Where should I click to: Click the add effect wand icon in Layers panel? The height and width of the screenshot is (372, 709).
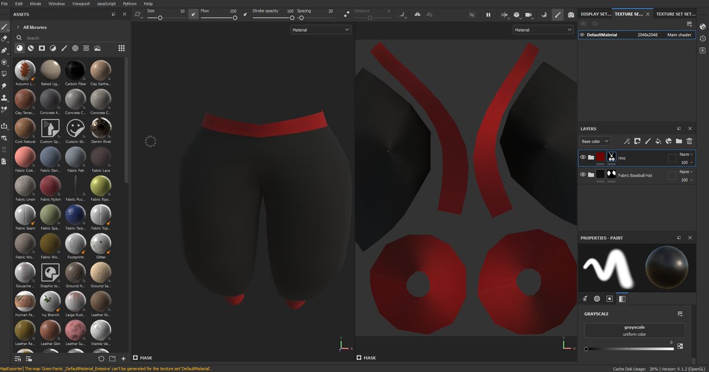click(x=627, y=141)
